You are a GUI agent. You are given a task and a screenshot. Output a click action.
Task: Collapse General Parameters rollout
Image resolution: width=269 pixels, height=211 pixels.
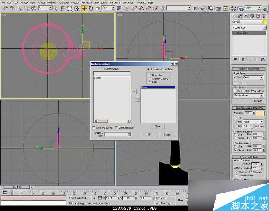click(x=249, y=69)
